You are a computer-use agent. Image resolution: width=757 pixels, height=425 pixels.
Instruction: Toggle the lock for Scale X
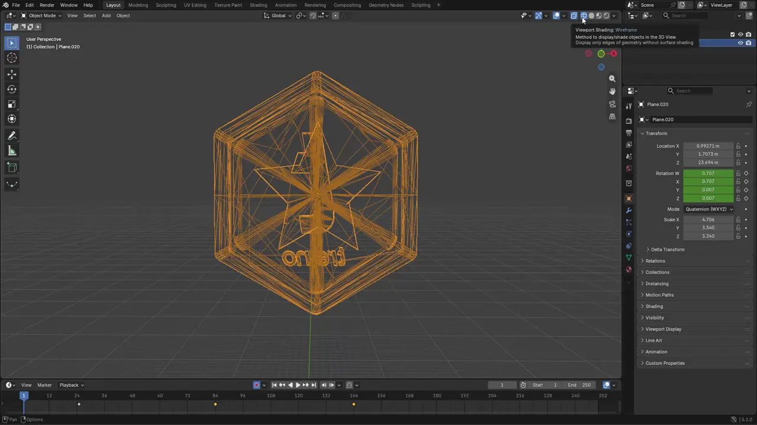pyautogui.click(x=738, y=220)
